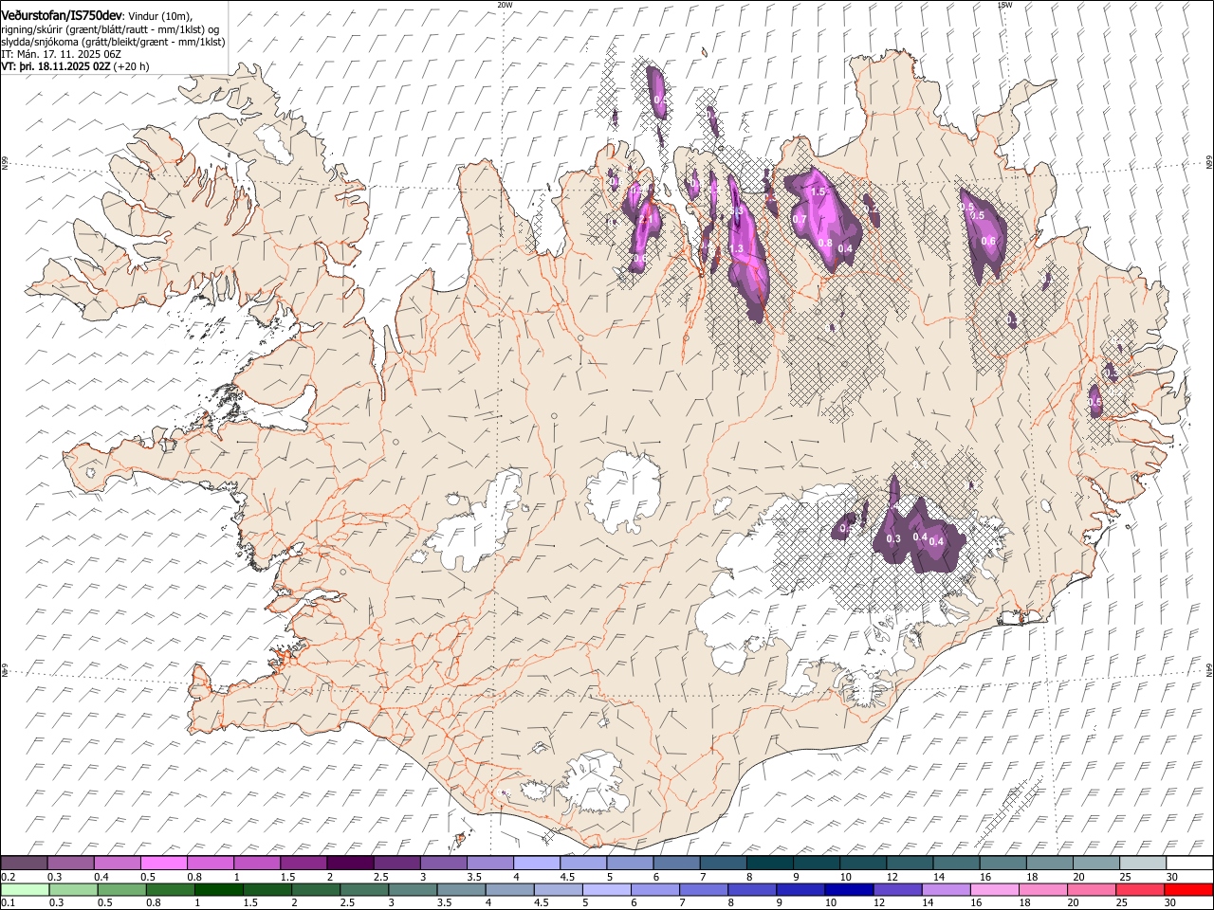This screenshot has width=1214, height=910.
Task: Pick top legend swatch between 0.2 and 0.3
Action: pyautogui.click(x=24, y=863)
